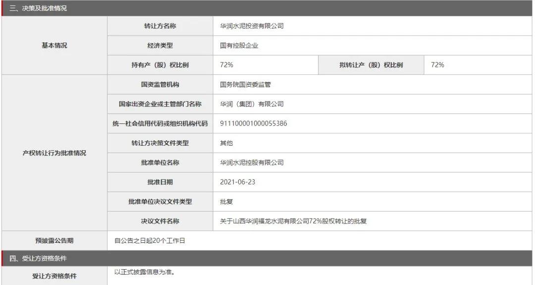The width and height of the screenshot is (535, 285).
Task: Click the 国有控股企业 economic type value
Action: (x=239, y=46)
